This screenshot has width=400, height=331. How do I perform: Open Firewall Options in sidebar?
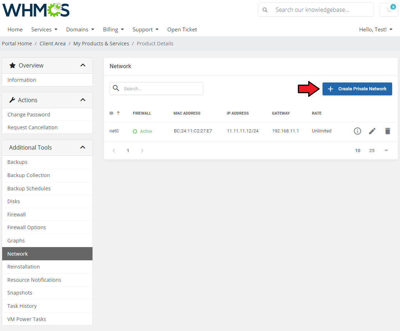(47, 227)
